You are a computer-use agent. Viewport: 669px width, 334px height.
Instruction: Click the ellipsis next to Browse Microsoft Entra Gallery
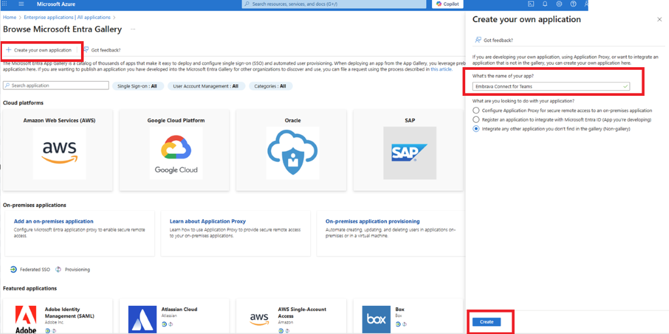pyautogui.click(x=133, y=29)
